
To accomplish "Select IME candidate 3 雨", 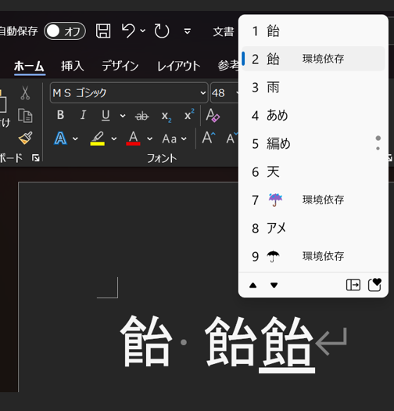I will pyautogui.click(x=313, y=87).
